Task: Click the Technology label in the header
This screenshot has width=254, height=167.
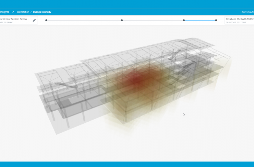Action: pyautogui.click(x=247, y=12)
